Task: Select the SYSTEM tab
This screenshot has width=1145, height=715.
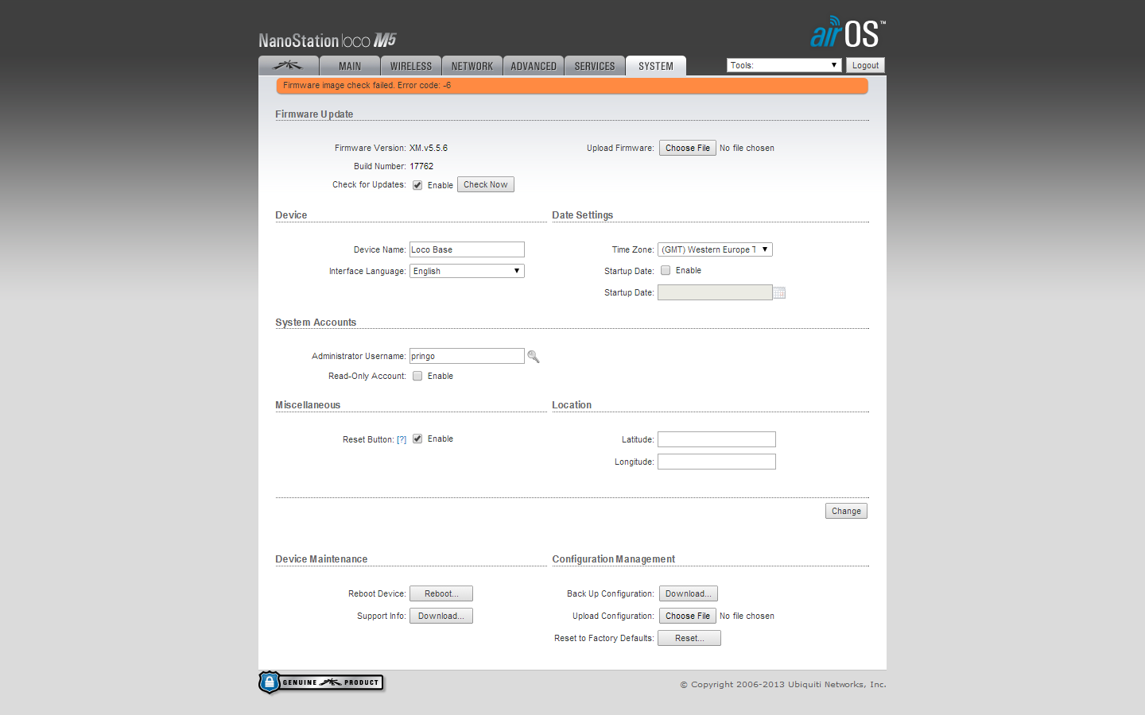Action: 656,66
